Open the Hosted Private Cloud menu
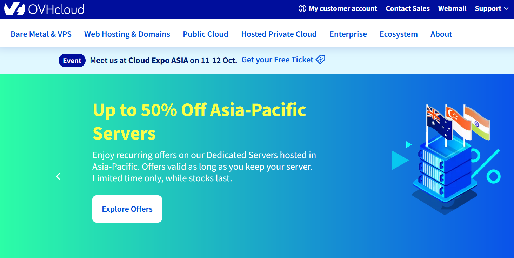Screen dimensions: 514x258 [x=279, y=34]
